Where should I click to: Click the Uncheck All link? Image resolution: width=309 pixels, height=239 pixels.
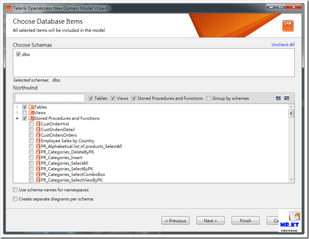point(283,44)
